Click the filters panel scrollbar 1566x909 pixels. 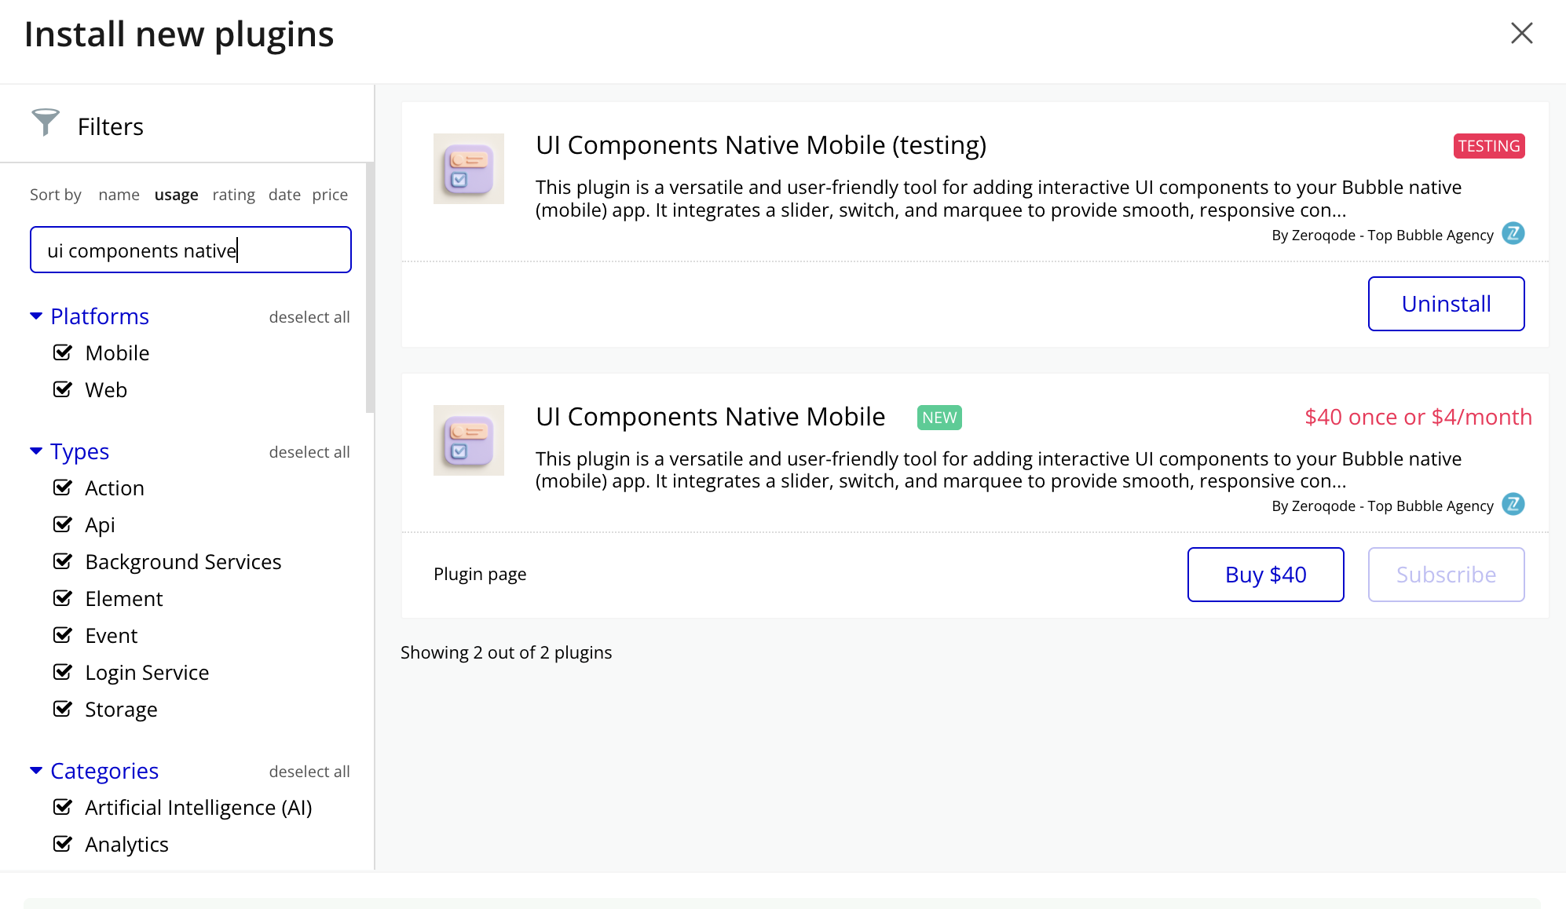point(370,287)
